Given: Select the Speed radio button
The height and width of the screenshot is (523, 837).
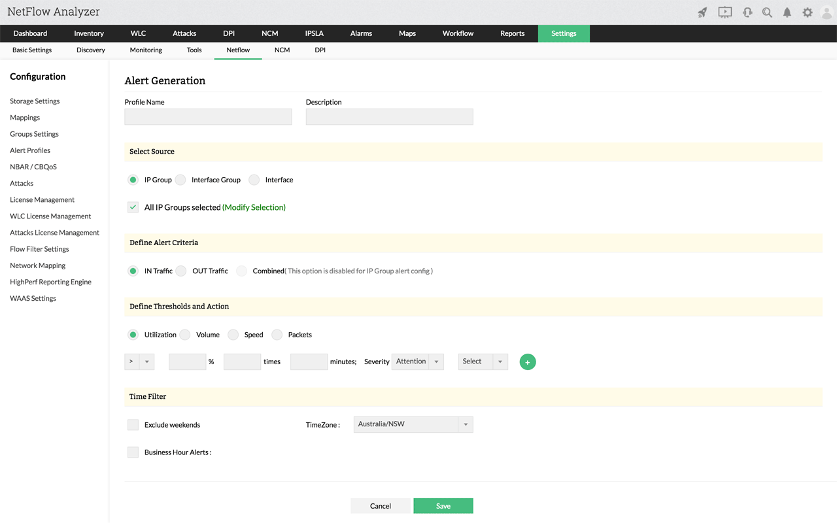Looking at the screenshot, I should tap(233, 335).
